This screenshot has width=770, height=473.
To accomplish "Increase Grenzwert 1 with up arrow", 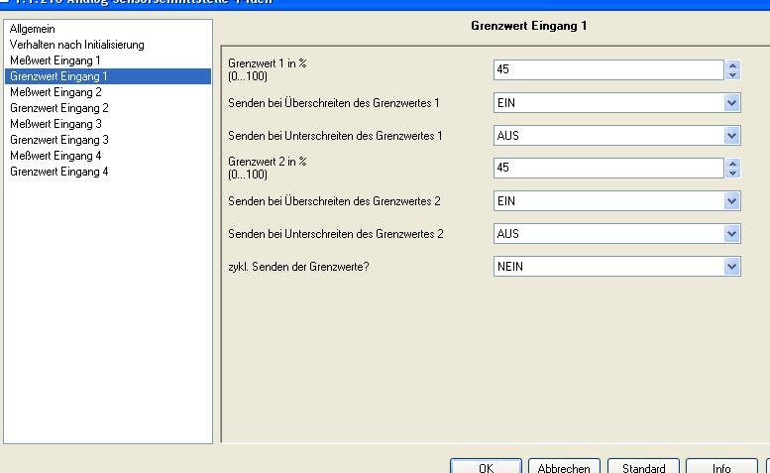I will 732,65.
